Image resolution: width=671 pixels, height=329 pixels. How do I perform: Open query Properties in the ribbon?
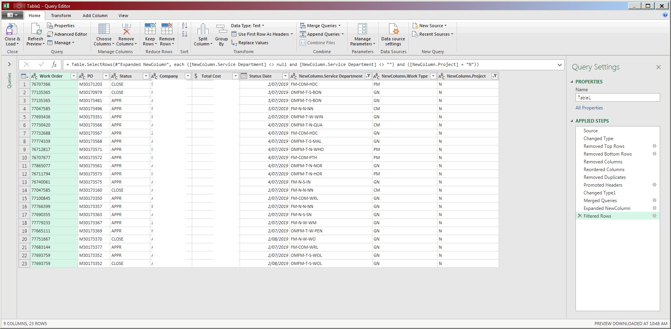click(61, 26)
